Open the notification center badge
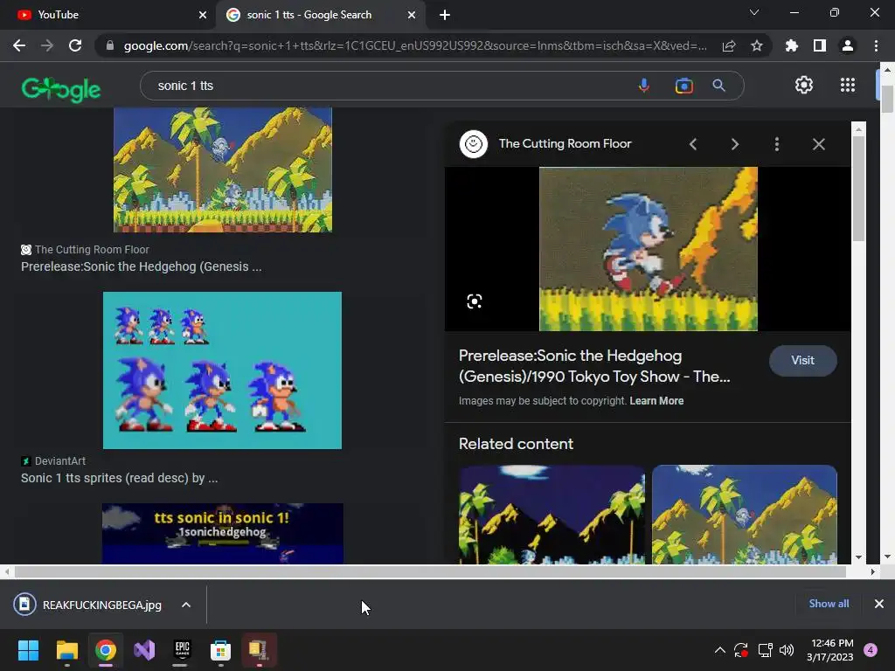895x671 pixels. [x=871, y=650]
